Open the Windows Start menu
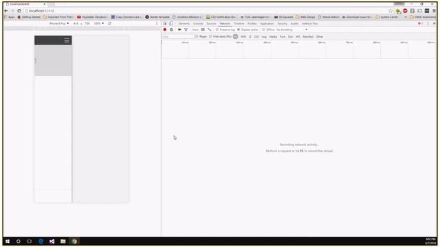This screenshot has height=247, width=440. (x=8, y=242)
